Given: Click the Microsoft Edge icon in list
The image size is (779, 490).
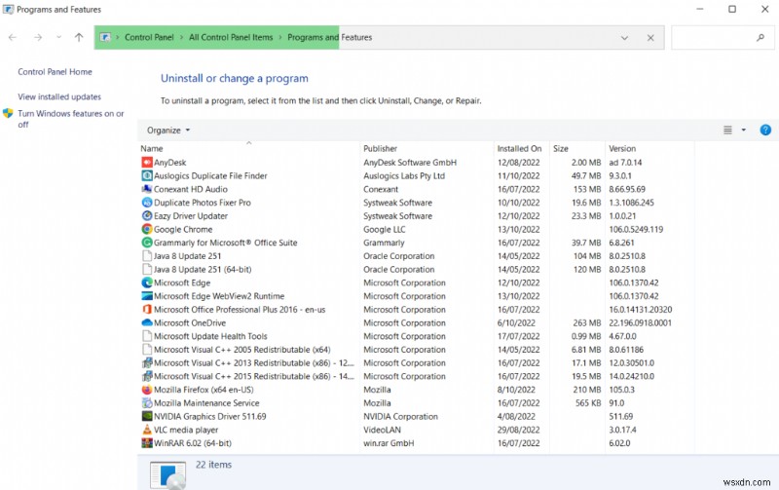Looking at the screenshot, I should click(147, 283).
